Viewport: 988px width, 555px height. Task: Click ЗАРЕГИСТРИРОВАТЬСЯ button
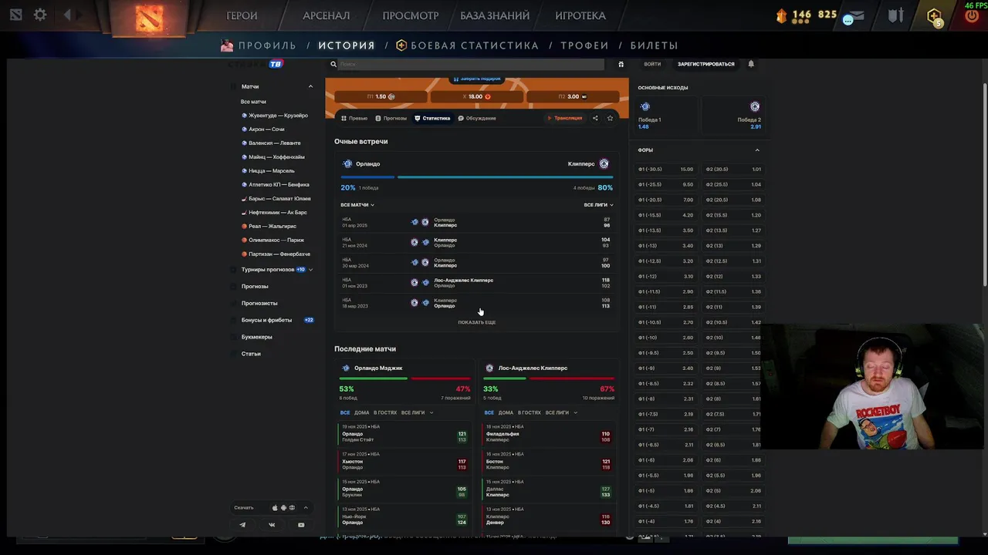point(705,64)
